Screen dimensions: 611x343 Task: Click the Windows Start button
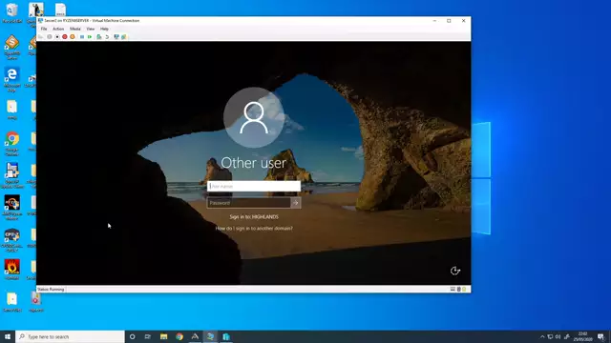point(8,336)
